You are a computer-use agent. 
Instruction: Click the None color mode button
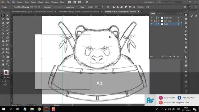click(8, 77)
